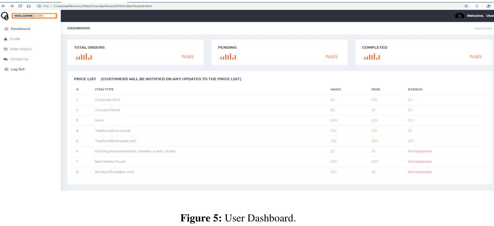
Task: Select the Corporate Shirt row name
Action: click(x=107, y=100)
